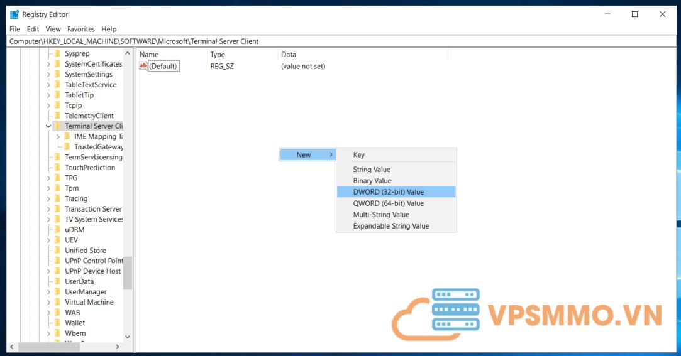Click the Wallet folder icon

pos(58,323)
